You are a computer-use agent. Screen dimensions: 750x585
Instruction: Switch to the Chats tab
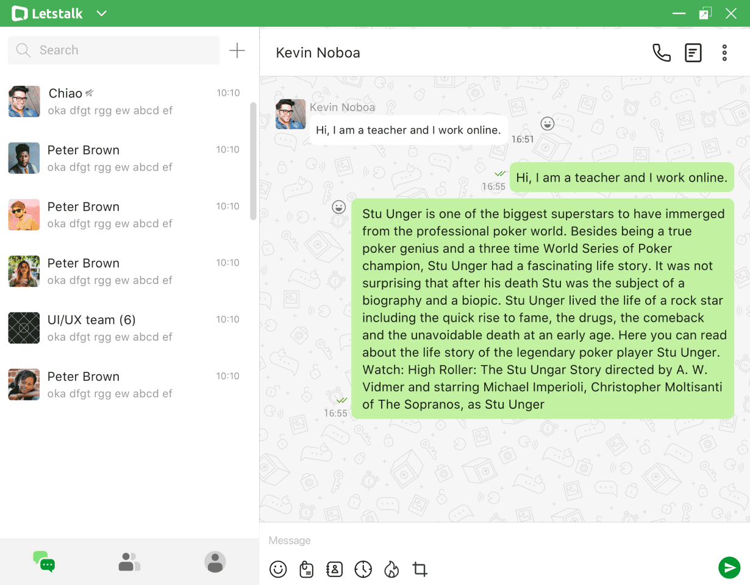coord(44,561)
